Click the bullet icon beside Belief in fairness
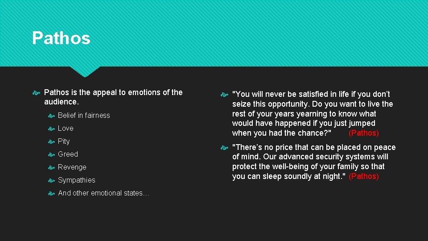Viewport: 428px width, 241px height. tap(51, 116)
